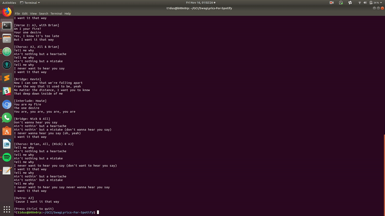The height and width of the screenshot is (216, 385).
Task: Open Ubuntu Software store icon
Action: tap(7, 131)
